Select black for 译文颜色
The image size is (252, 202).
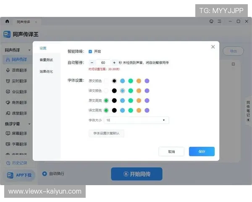click(114, 91)
